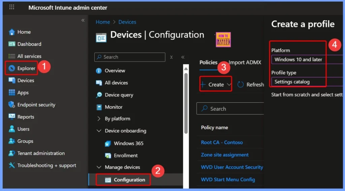Select Device query menu item
The height and width of the screenshot is (191, 345).
119,95
